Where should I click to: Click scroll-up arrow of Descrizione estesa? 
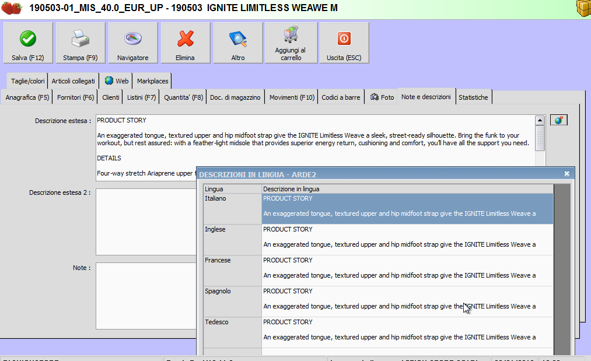pos(540,120)
